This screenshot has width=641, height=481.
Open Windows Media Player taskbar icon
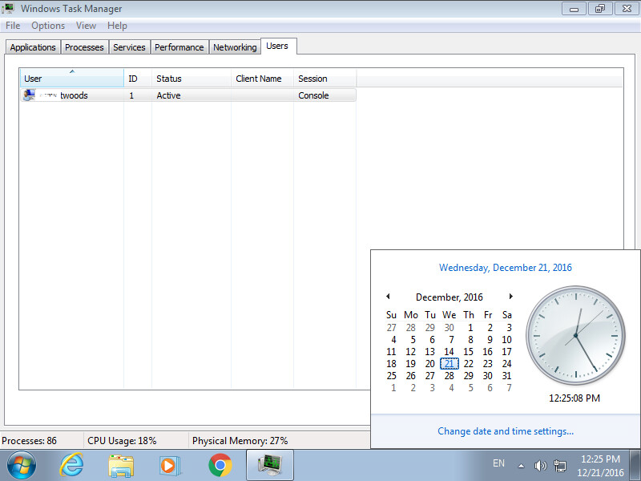click(x=170, y=465)
